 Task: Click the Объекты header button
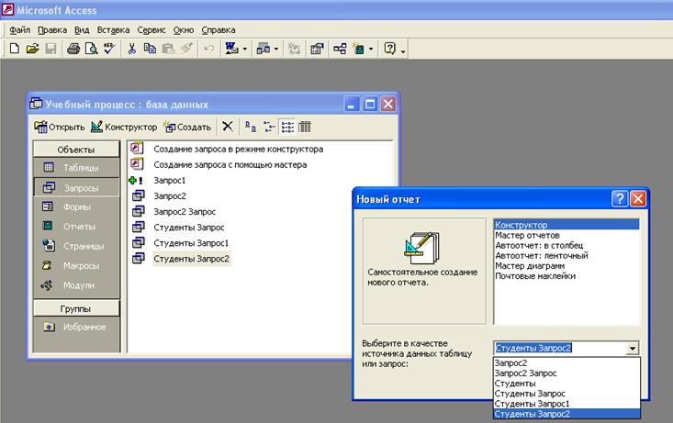[x=76, y=150]
